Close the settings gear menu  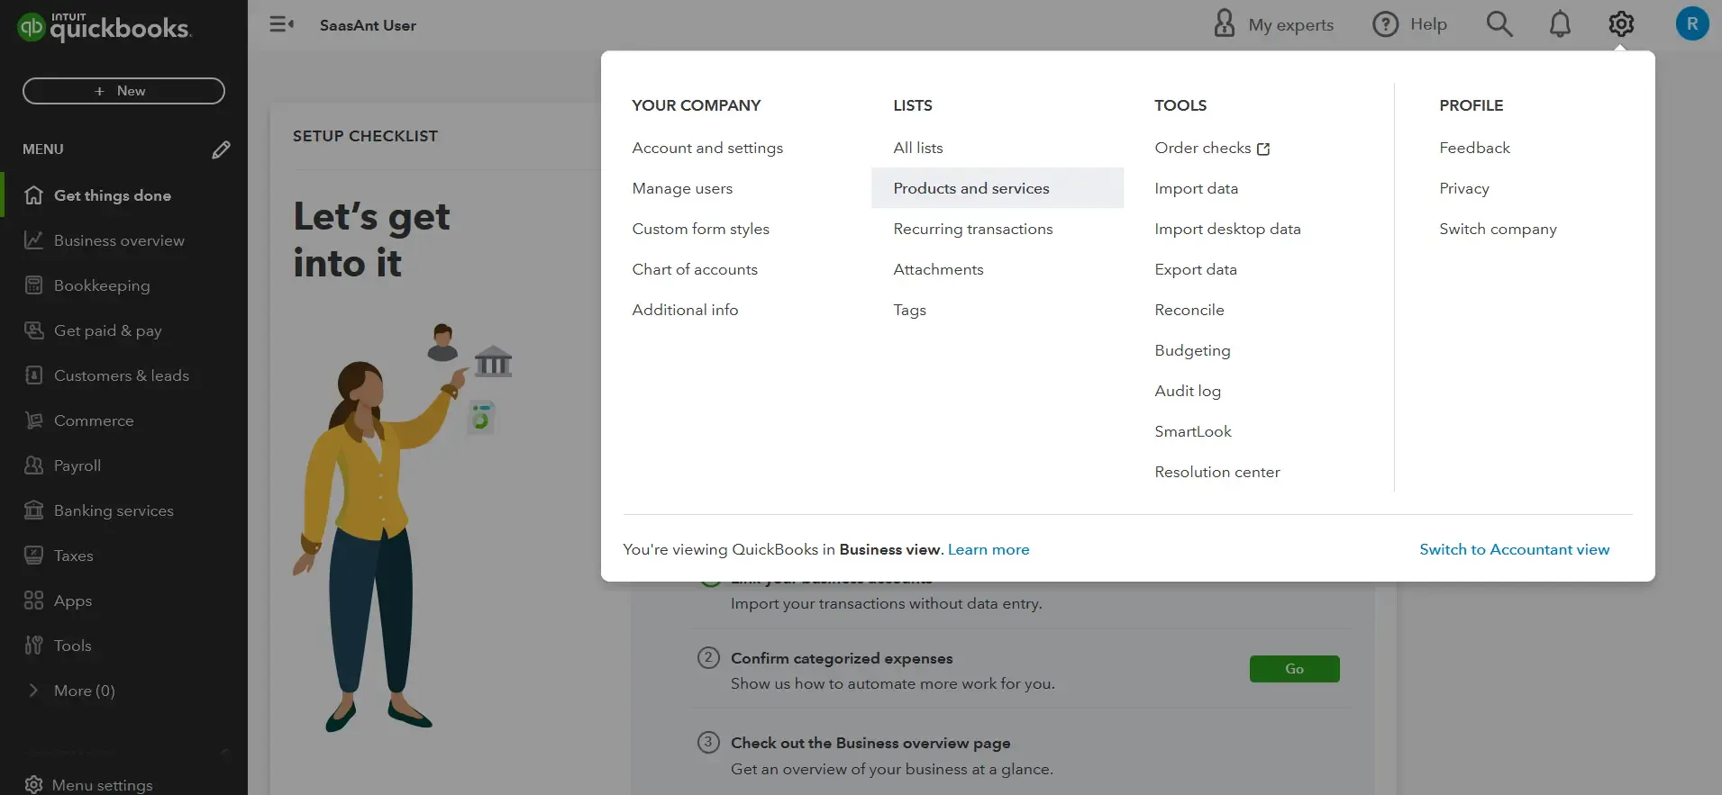tap(1621, 24)
